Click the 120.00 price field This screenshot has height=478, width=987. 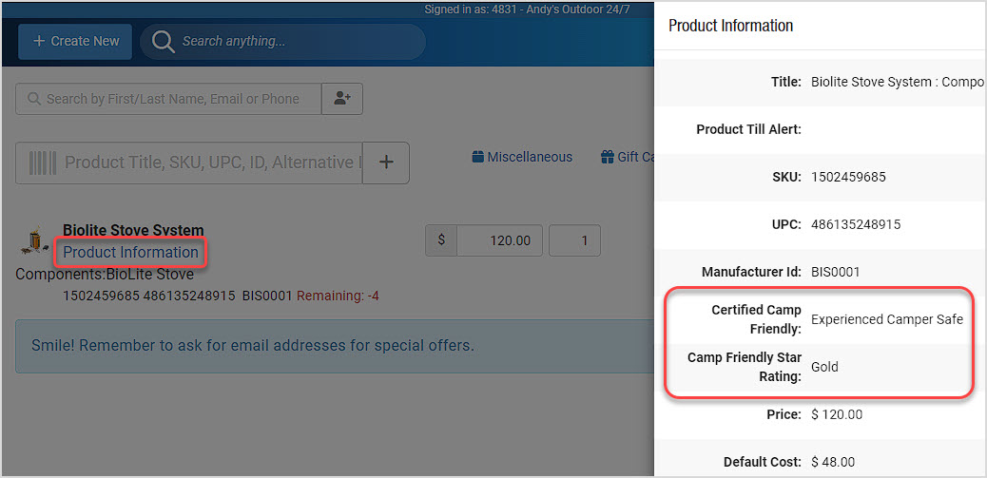click(500, 240)
